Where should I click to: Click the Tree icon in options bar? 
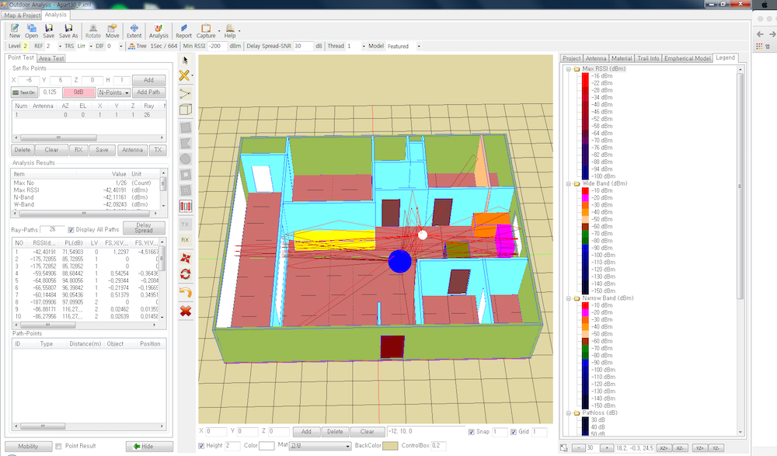click(x=132, y=46)
